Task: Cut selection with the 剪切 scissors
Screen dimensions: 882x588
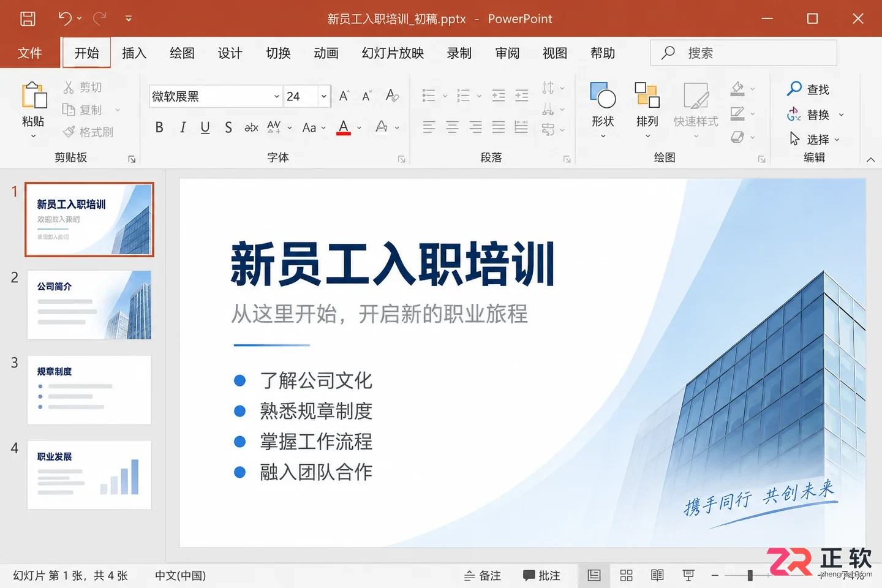Action: [x=83, y=88]
